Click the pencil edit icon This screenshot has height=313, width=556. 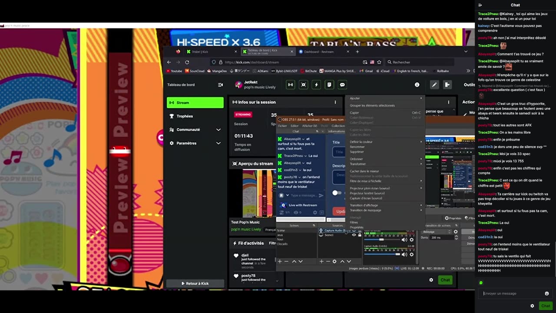click(x=434, y=85)
